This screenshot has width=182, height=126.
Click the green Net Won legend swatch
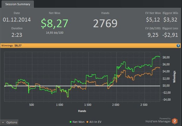70,122
